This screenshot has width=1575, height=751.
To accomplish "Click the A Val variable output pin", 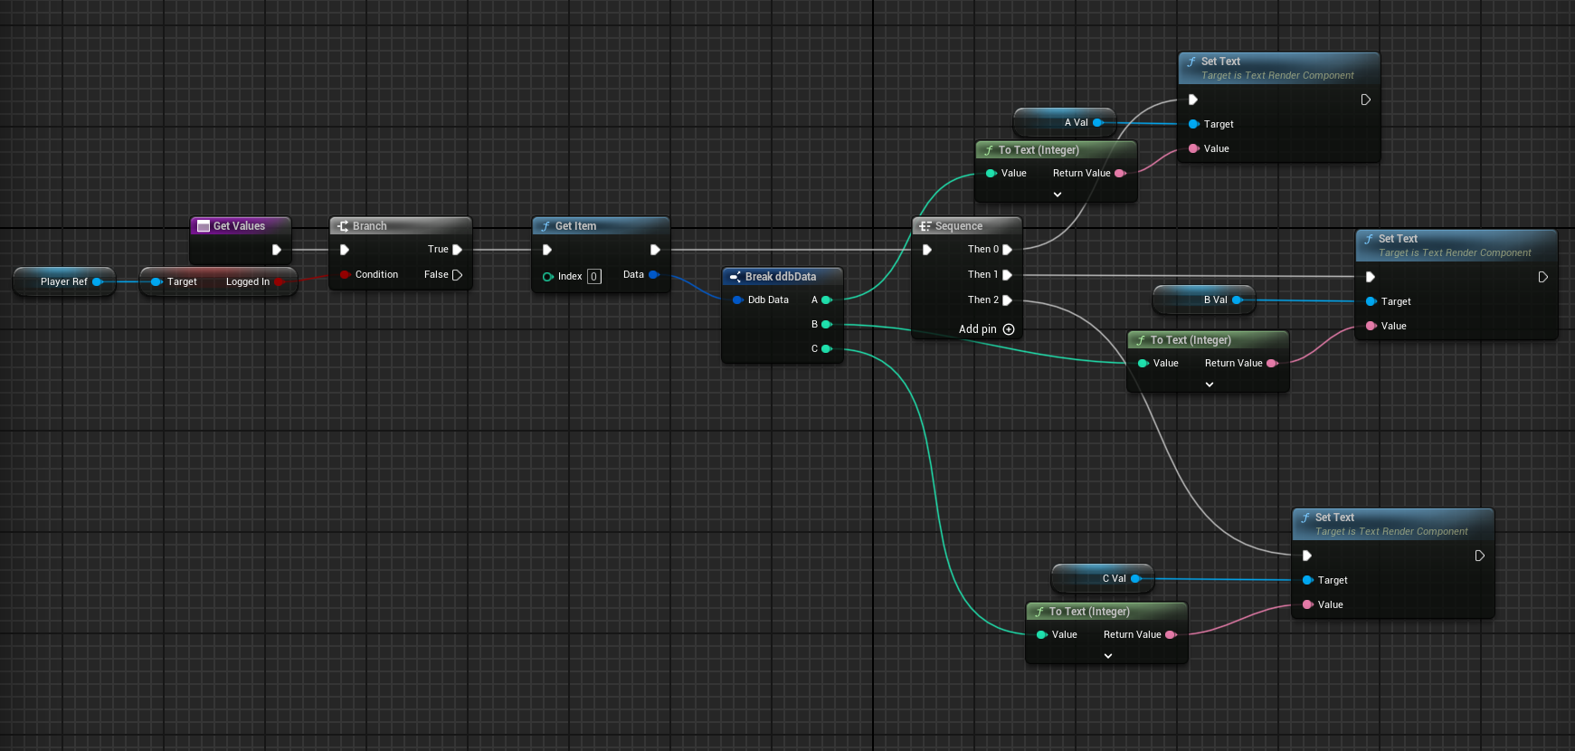I will [x=1097, y=123].
